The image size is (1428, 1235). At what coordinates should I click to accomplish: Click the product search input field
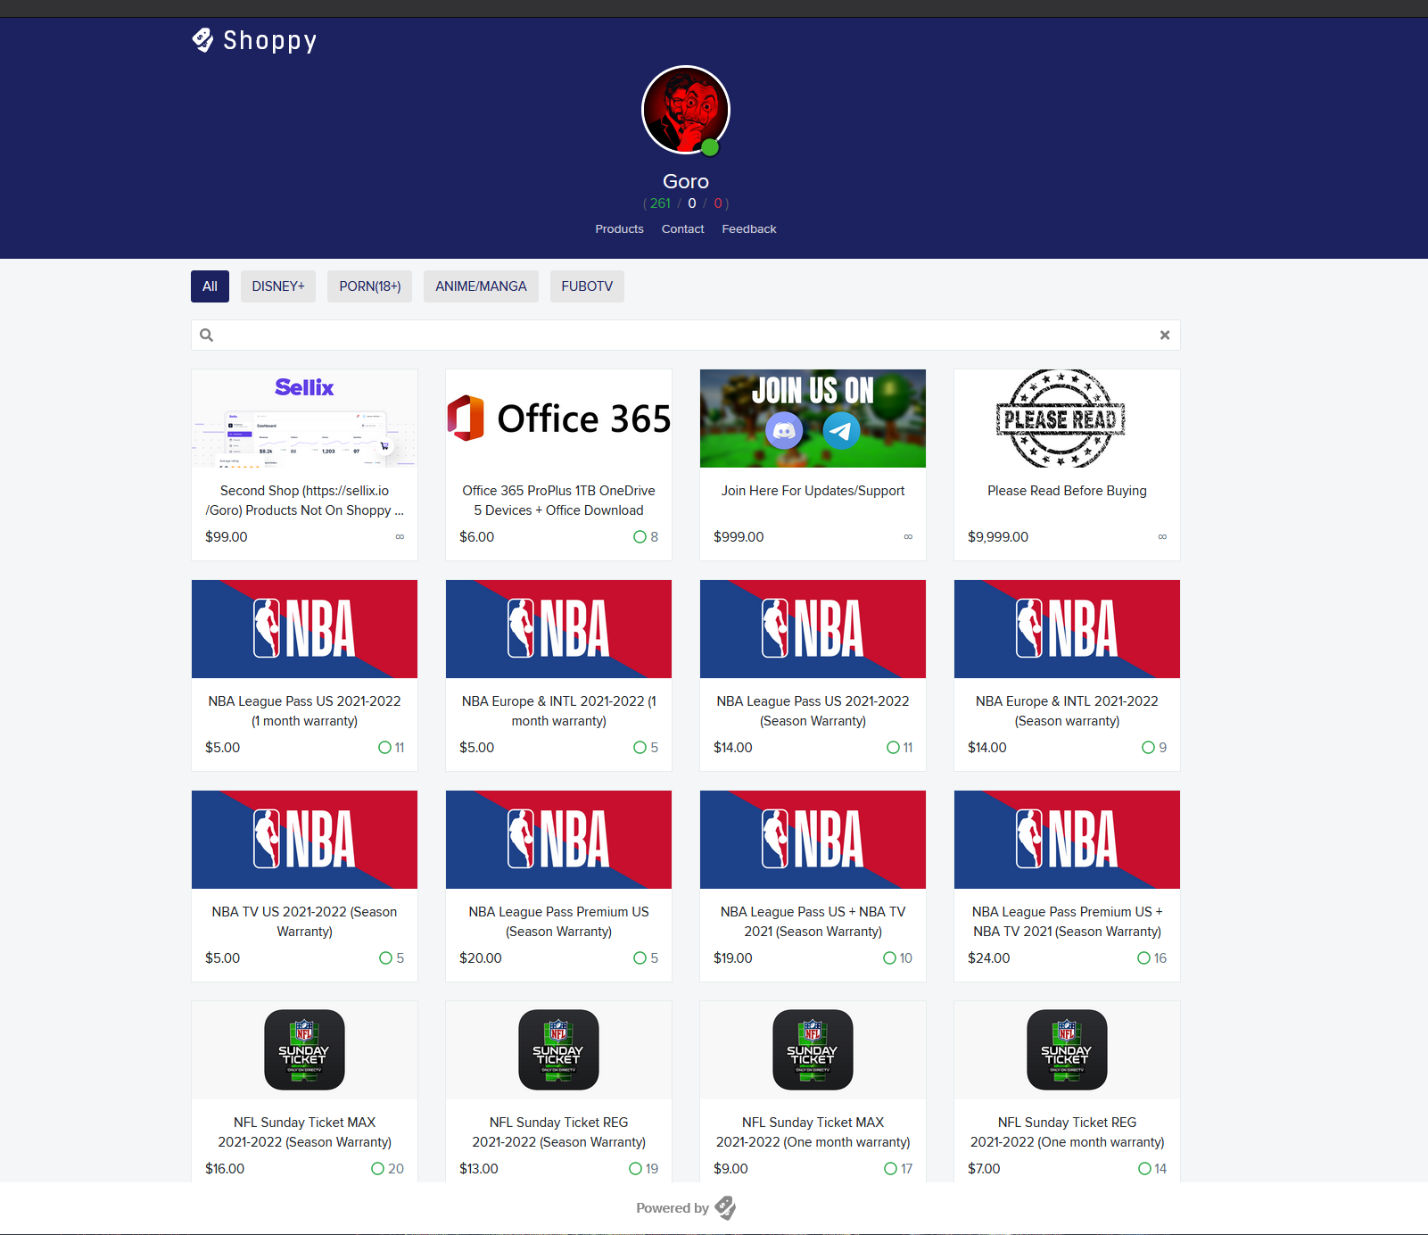click(686, 336)
